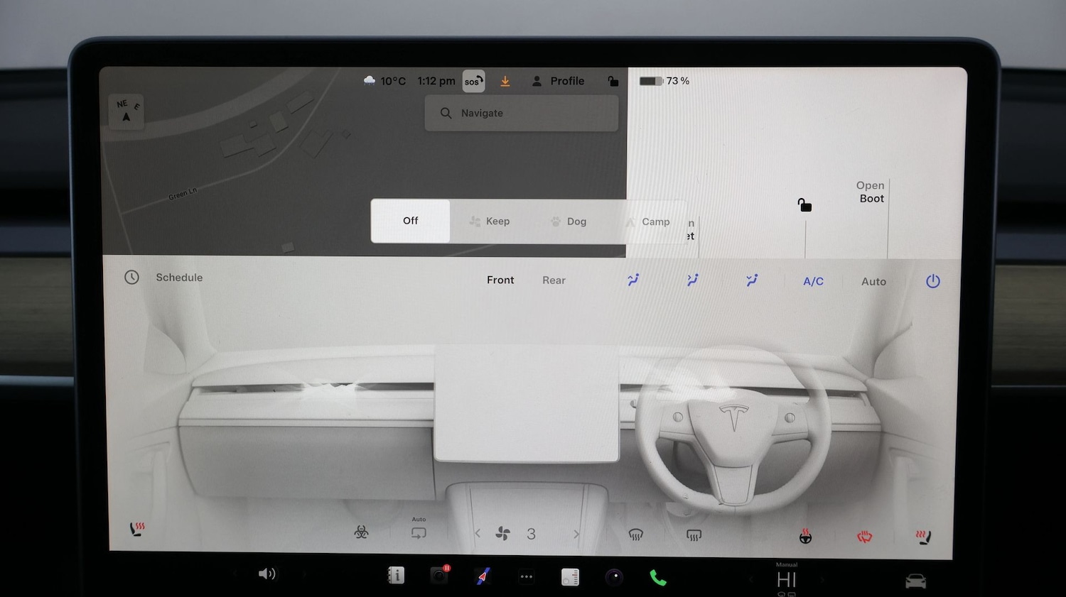Enable Auto climate mode

(x=873, y=281)
